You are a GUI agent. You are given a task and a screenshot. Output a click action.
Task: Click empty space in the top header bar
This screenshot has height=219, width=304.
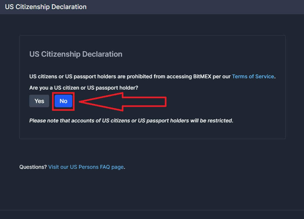pos(193,7)
